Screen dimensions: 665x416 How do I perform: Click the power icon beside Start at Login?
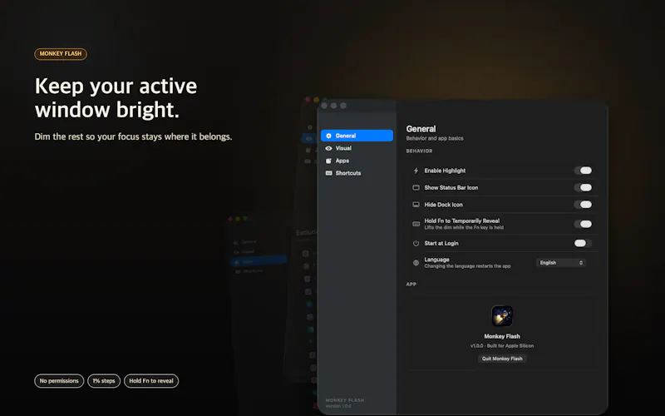point(416,243)
